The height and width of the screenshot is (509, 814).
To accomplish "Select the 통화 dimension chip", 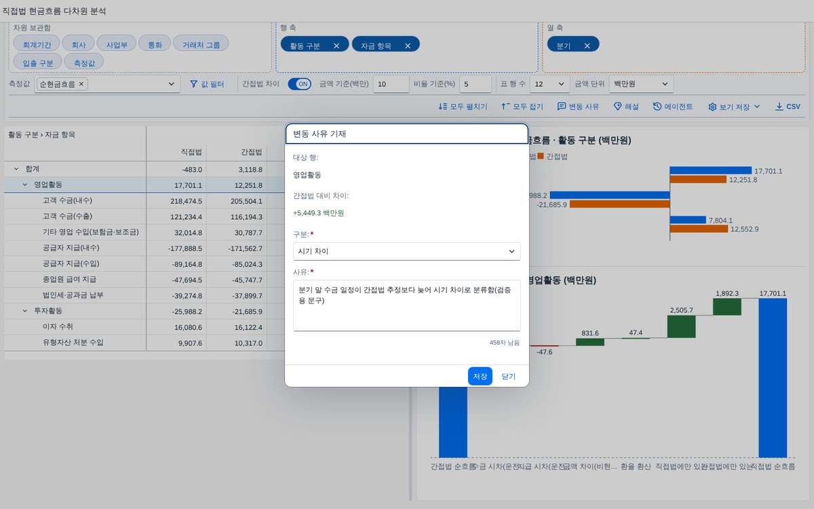I will click(x=155, y=45).
